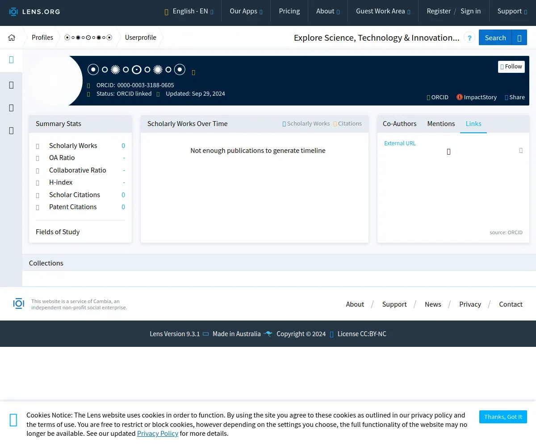This screenshot has height=447, width=536.
Task: Open the ORCID link in profile banner
Action: pyautogui.click(x=438, y=97)
